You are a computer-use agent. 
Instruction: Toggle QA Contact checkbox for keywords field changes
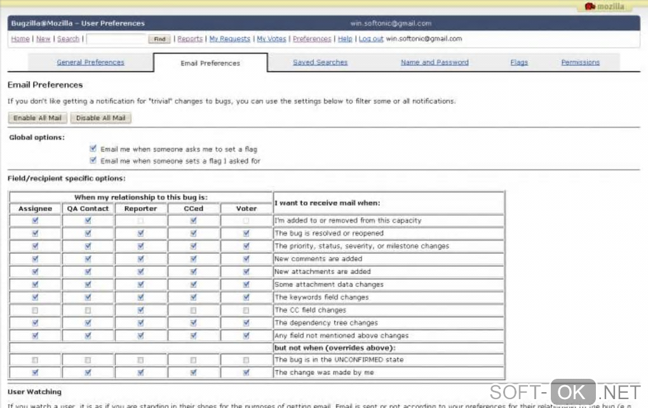click(88, 298)
